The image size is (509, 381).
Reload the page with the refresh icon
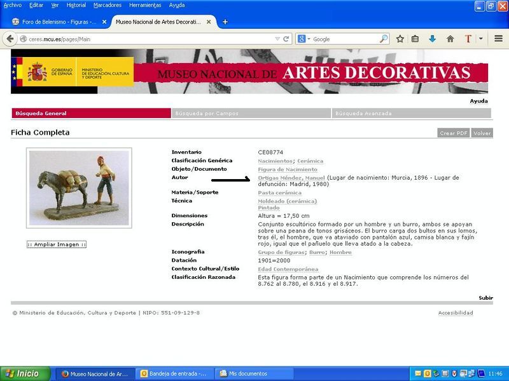287,39
